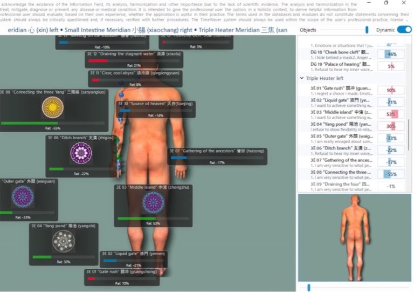Image resolution: width=414 pixels, height=293 pixels.
Task: Click the Triple Heater Meridian heading
Action: click(243, 30)
